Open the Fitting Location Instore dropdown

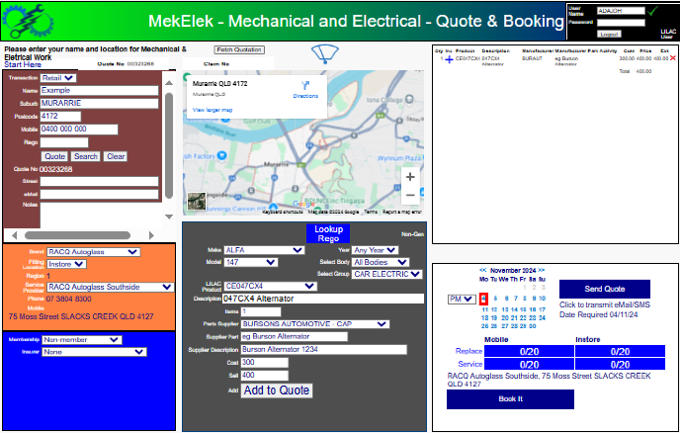pos(66,264)
